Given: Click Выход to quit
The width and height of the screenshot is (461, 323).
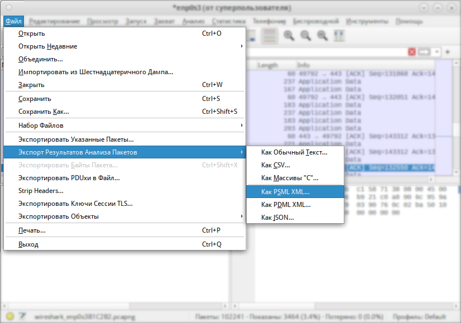Looking at the screenshot, I should 124,244.
